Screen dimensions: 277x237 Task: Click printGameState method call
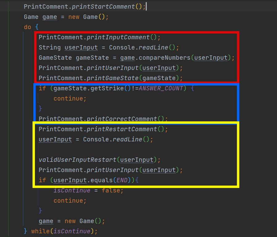point(112,78)
